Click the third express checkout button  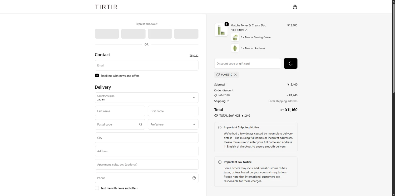coord(160,34)
